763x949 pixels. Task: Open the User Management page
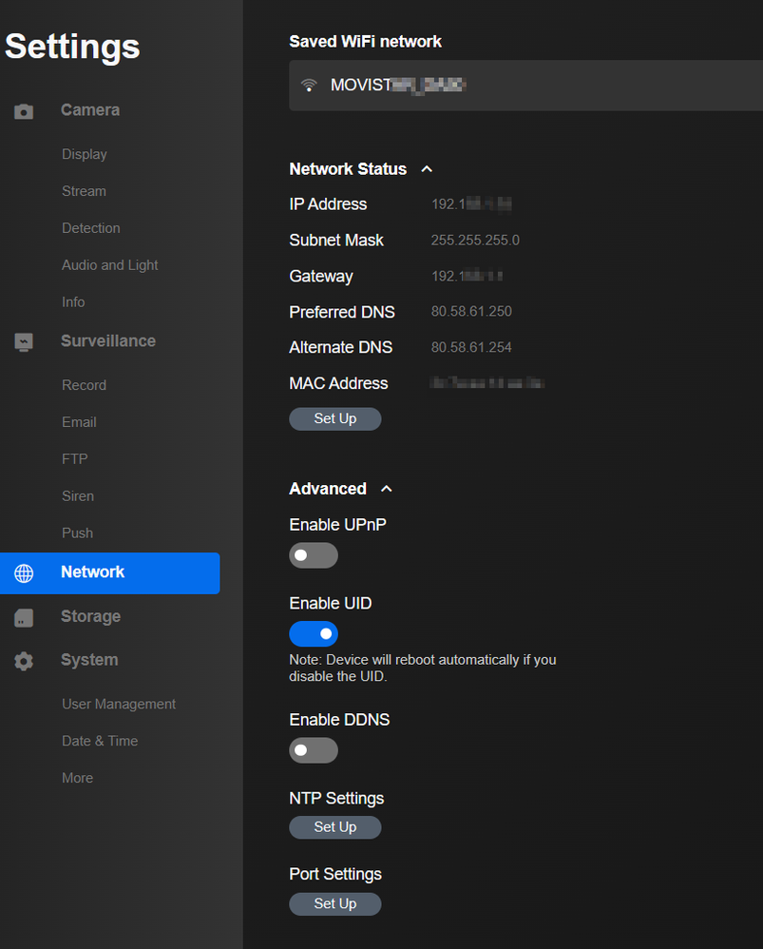point(118,704)
